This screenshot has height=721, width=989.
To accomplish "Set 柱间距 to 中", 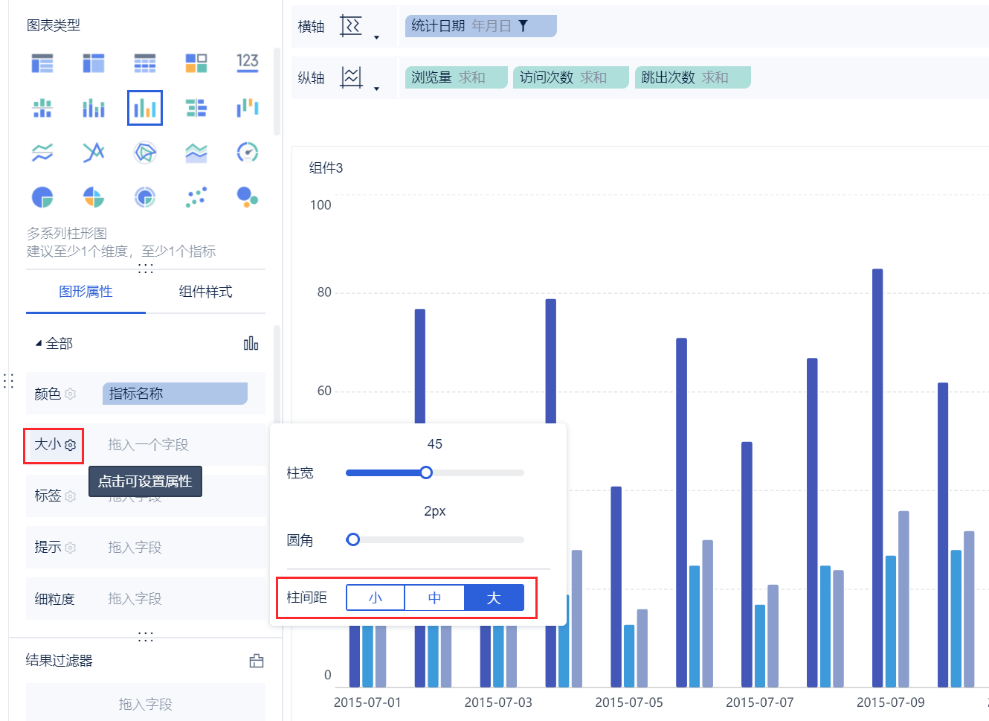I will 435,598.
